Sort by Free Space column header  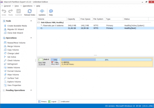pyautogui.click(x=86, y=19)
